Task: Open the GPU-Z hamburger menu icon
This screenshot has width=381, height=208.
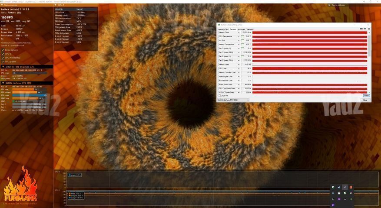Action: [369, 29]
